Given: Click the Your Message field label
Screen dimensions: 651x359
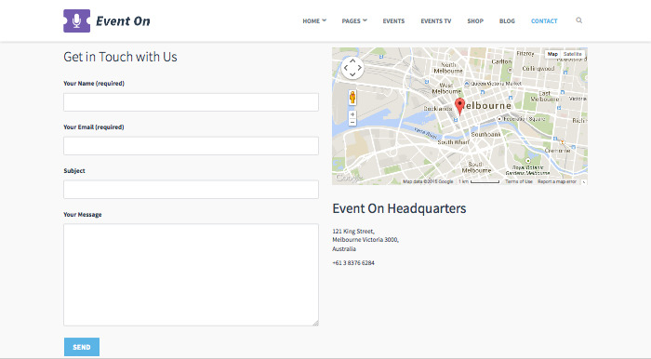Looking at the screenshot, I should (x=83, y=215).
